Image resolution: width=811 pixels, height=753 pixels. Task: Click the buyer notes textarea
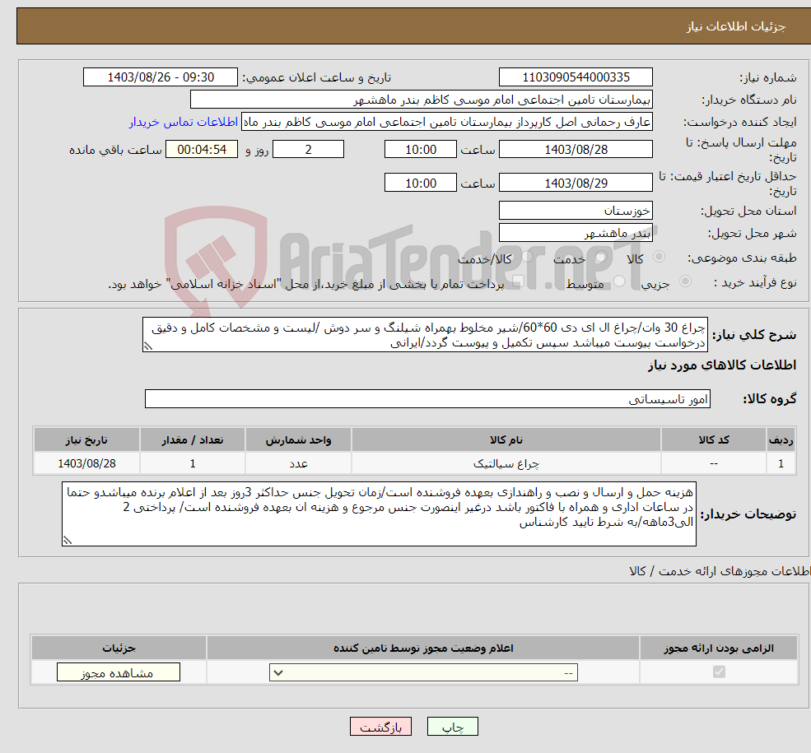point(379,514)
